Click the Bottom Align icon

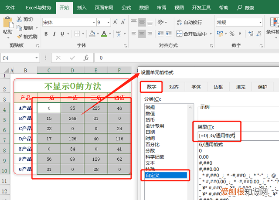coord(150,22)
